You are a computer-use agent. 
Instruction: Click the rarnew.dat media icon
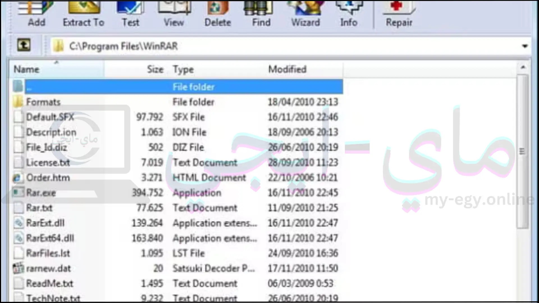[19, 268]
